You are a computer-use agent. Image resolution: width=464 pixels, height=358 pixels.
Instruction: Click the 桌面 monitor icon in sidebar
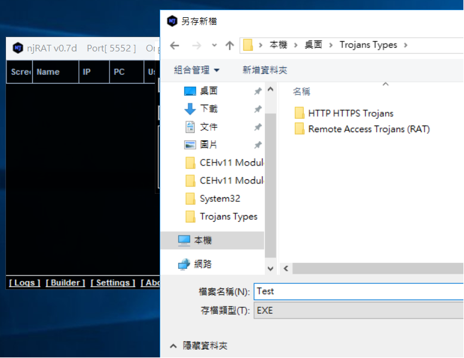tap(190, 91)
